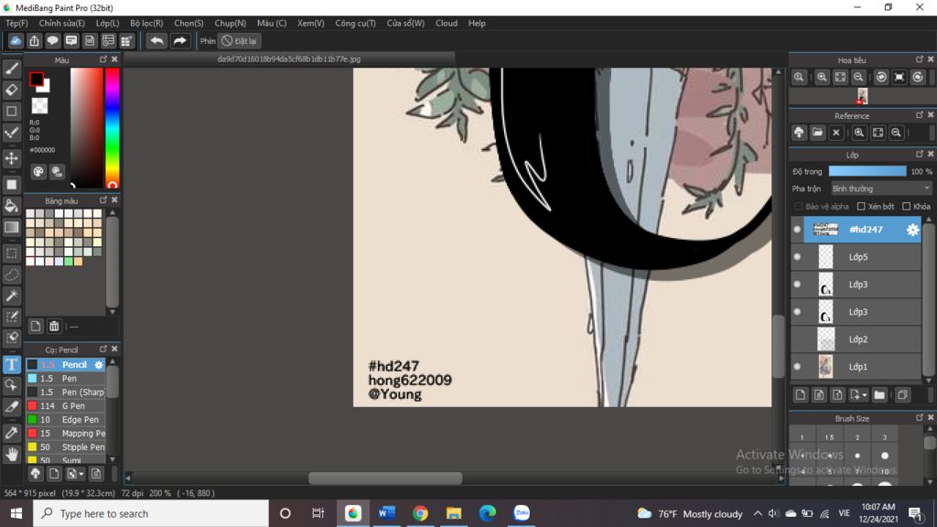Download brush from cloud icon
The image size is (937, 527).
[x=36, y=474]
